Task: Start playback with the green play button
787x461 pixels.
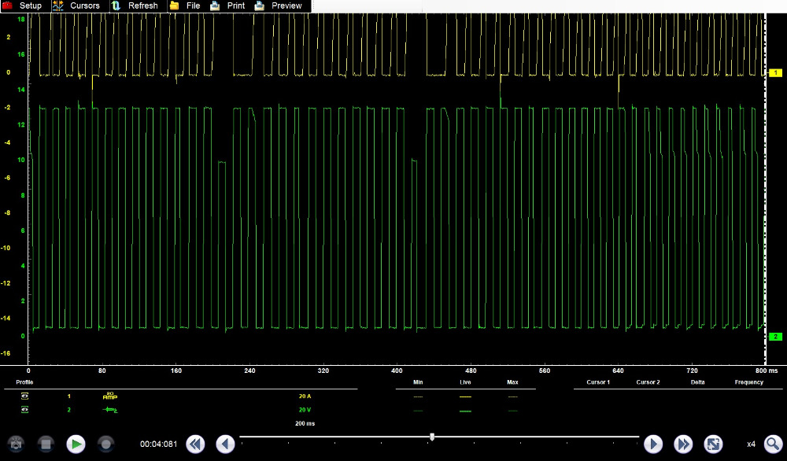Action: tap(76, 444)
